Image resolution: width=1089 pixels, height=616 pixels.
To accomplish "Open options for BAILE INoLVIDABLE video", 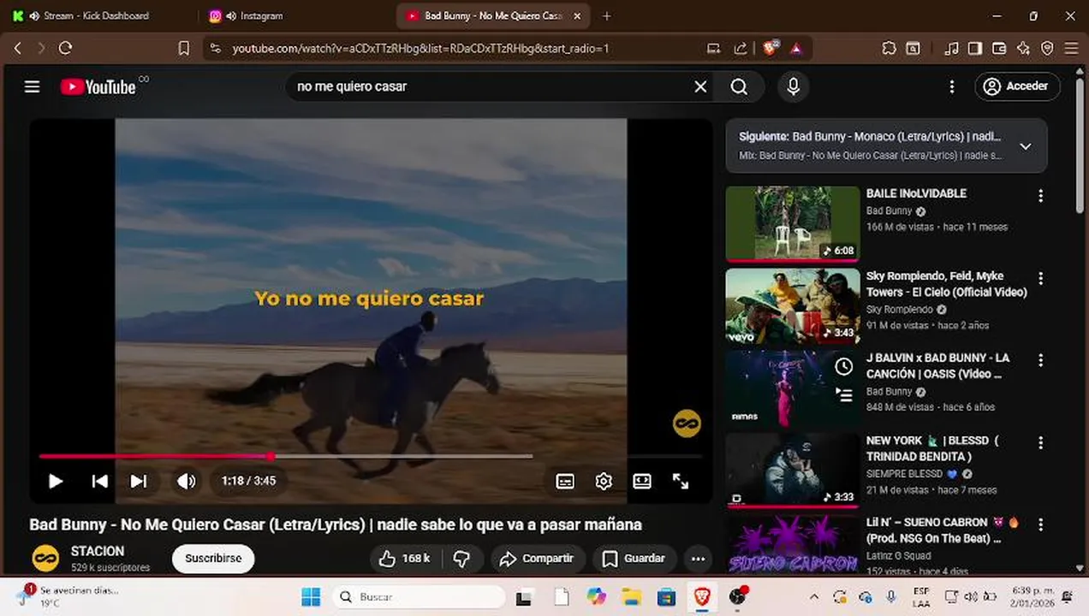I will point(1041,196).
